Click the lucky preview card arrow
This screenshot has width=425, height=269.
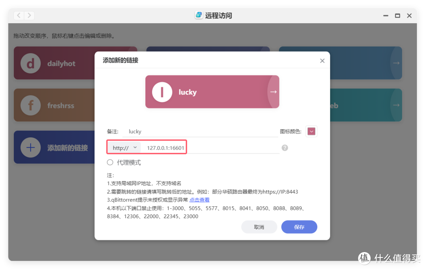tap(273, 92)
